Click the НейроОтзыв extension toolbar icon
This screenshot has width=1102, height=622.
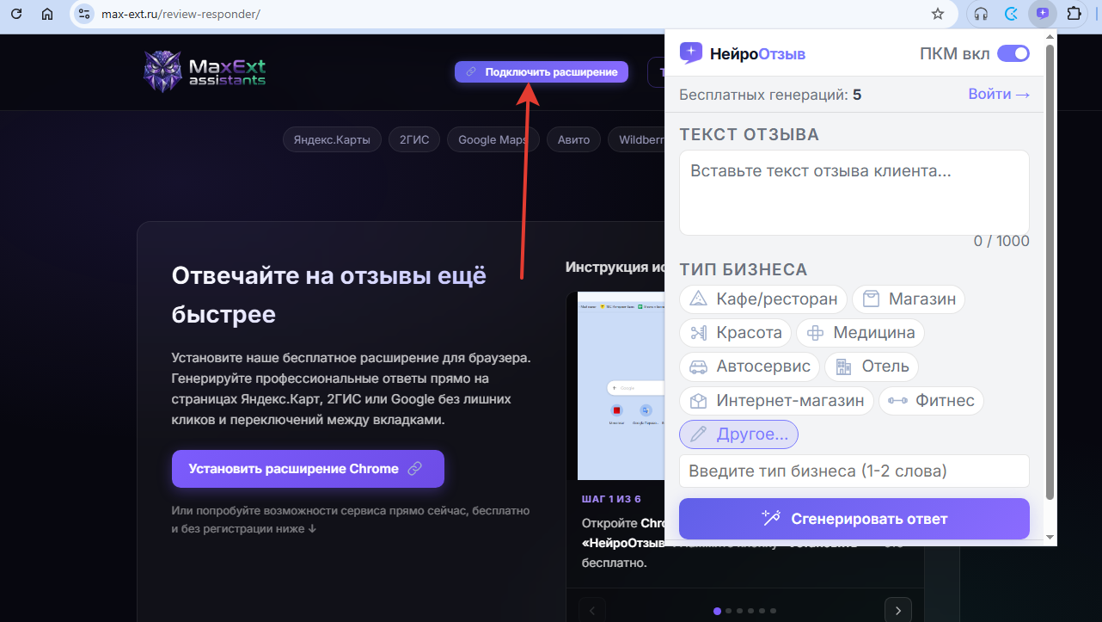click(x=1043, y=14)
